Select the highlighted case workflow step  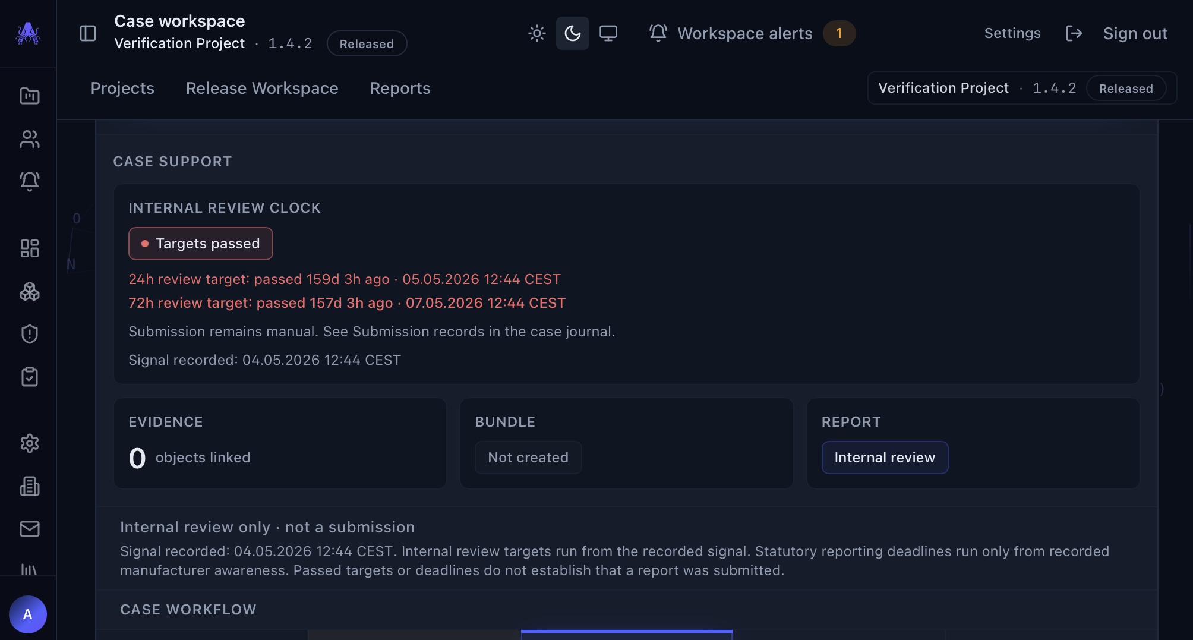pyautogui.click(x=627, y=635)
